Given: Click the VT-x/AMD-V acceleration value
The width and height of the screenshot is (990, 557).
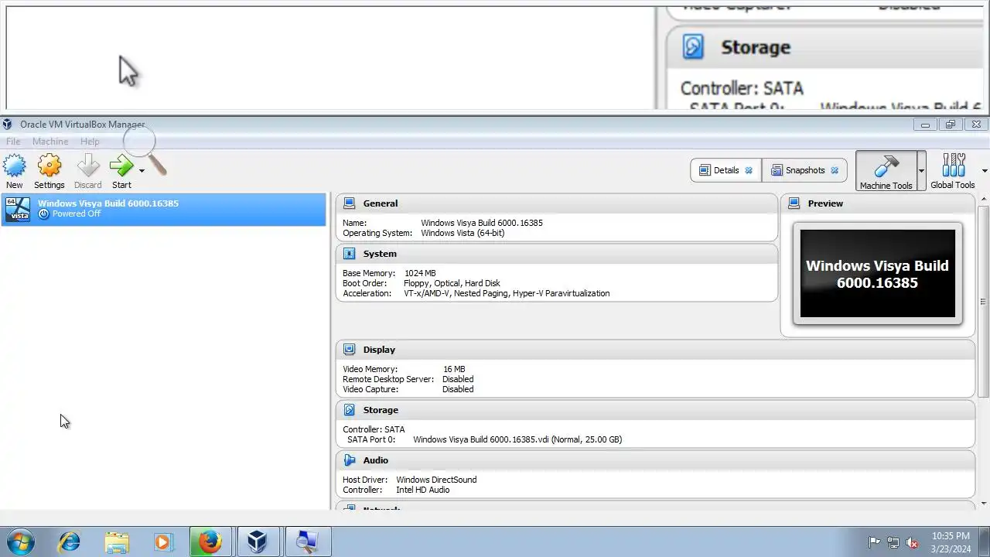Looking at the screenshot, I should [x=507, y=293].
